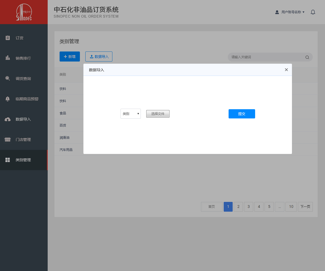Click 下一页 pagination button

coord(305,207)
